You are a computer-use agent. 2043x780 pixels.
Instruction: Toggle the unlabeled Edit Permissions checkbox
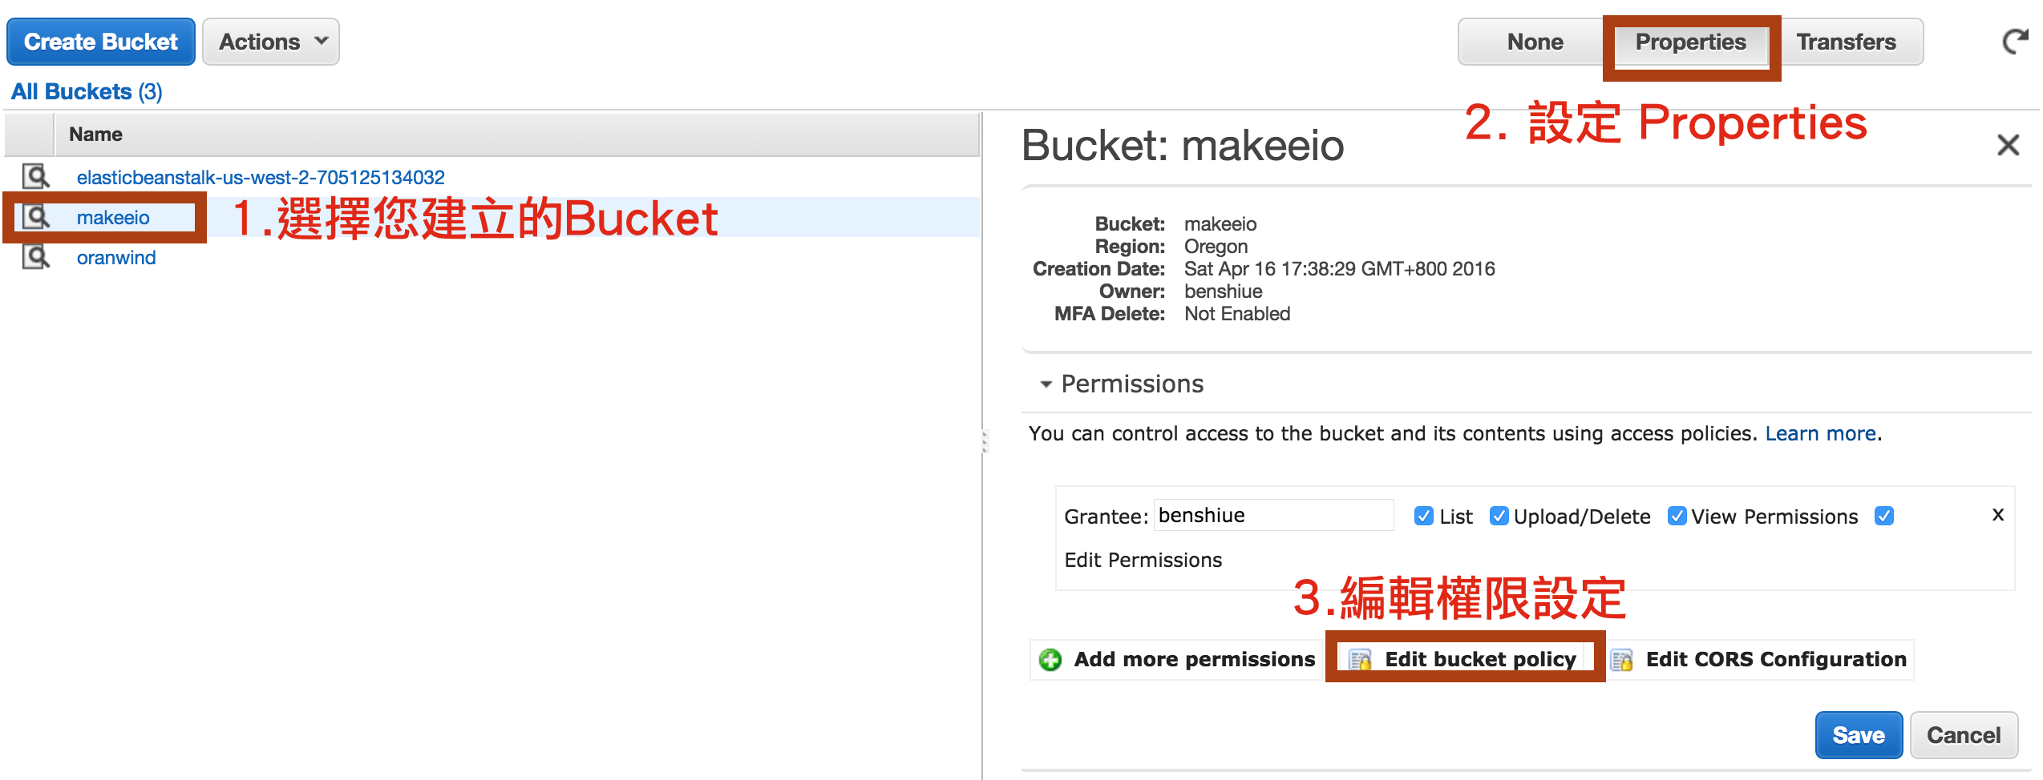coord(1884,516)
